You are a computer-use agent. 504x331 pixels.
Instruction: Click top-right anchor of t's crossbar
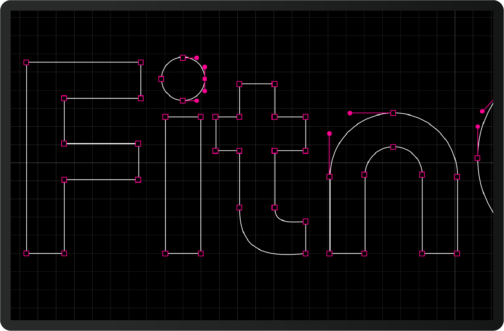(306, 117)
